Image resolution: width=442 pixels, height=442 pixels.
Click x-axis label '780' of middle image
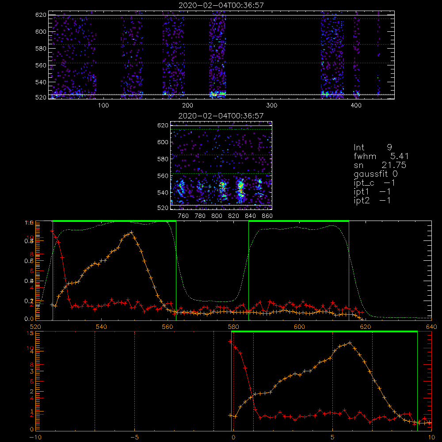click(x=200, y=216)
